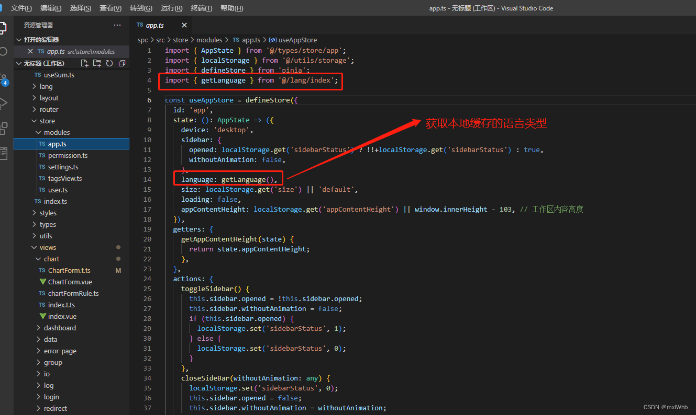
Task: Expand the error-page folder
Action: pyautogui.click(x=71, y=351)
